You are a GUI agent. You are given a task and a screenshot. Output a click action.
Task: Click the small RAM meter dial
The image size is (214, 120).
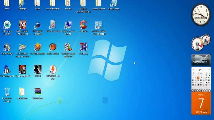click(206, 40)
